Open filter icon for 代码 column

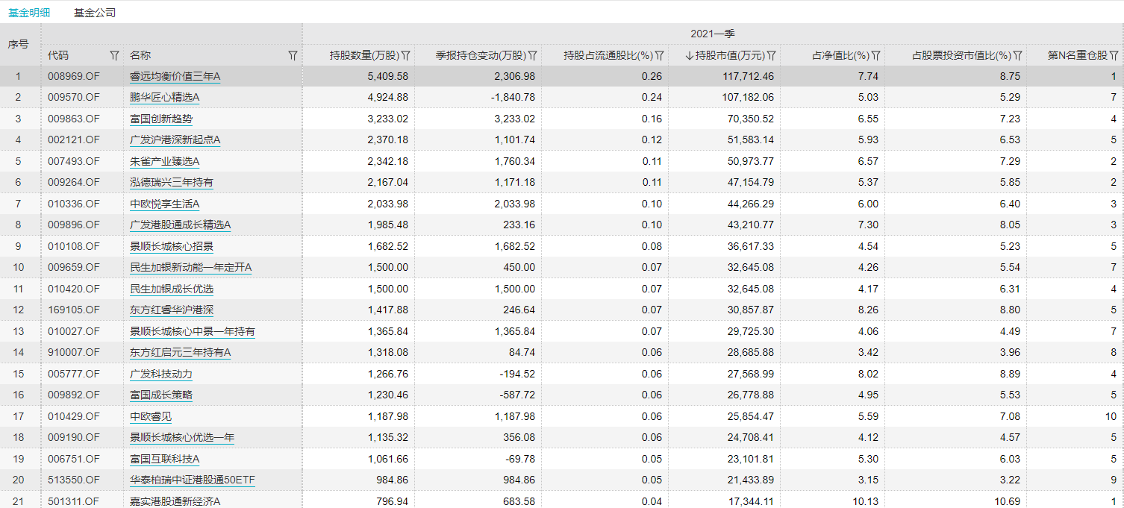pos(114,55)
